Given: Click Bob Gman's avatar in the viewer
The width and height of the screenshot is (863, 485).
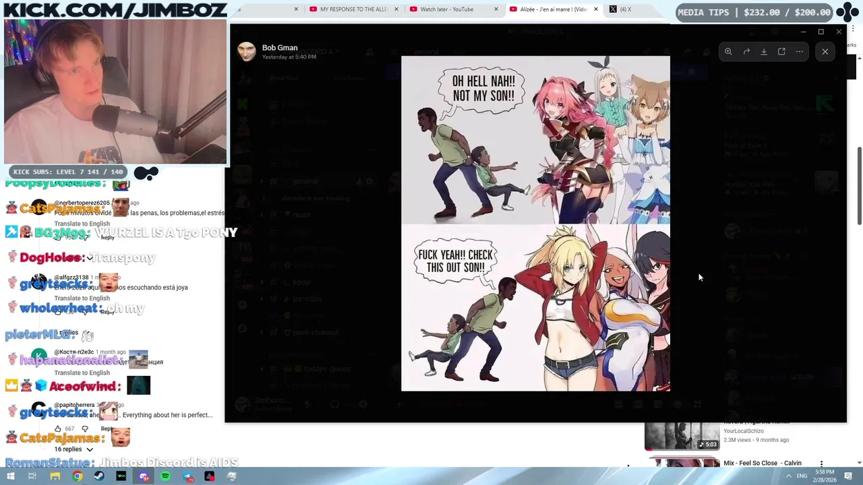Looking at the screenshot, I should pos(247,52).
